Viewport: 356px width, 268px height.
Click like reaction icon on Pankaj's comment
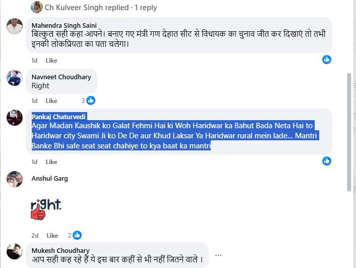coord(327,161)
